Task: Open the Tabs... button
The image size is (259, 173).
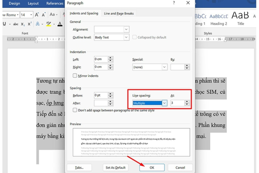Action: pyautogui.click(x=79, y=168)
